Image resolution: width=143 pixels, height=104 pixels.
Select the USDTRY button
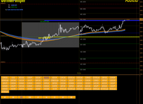tap(13, 89)
